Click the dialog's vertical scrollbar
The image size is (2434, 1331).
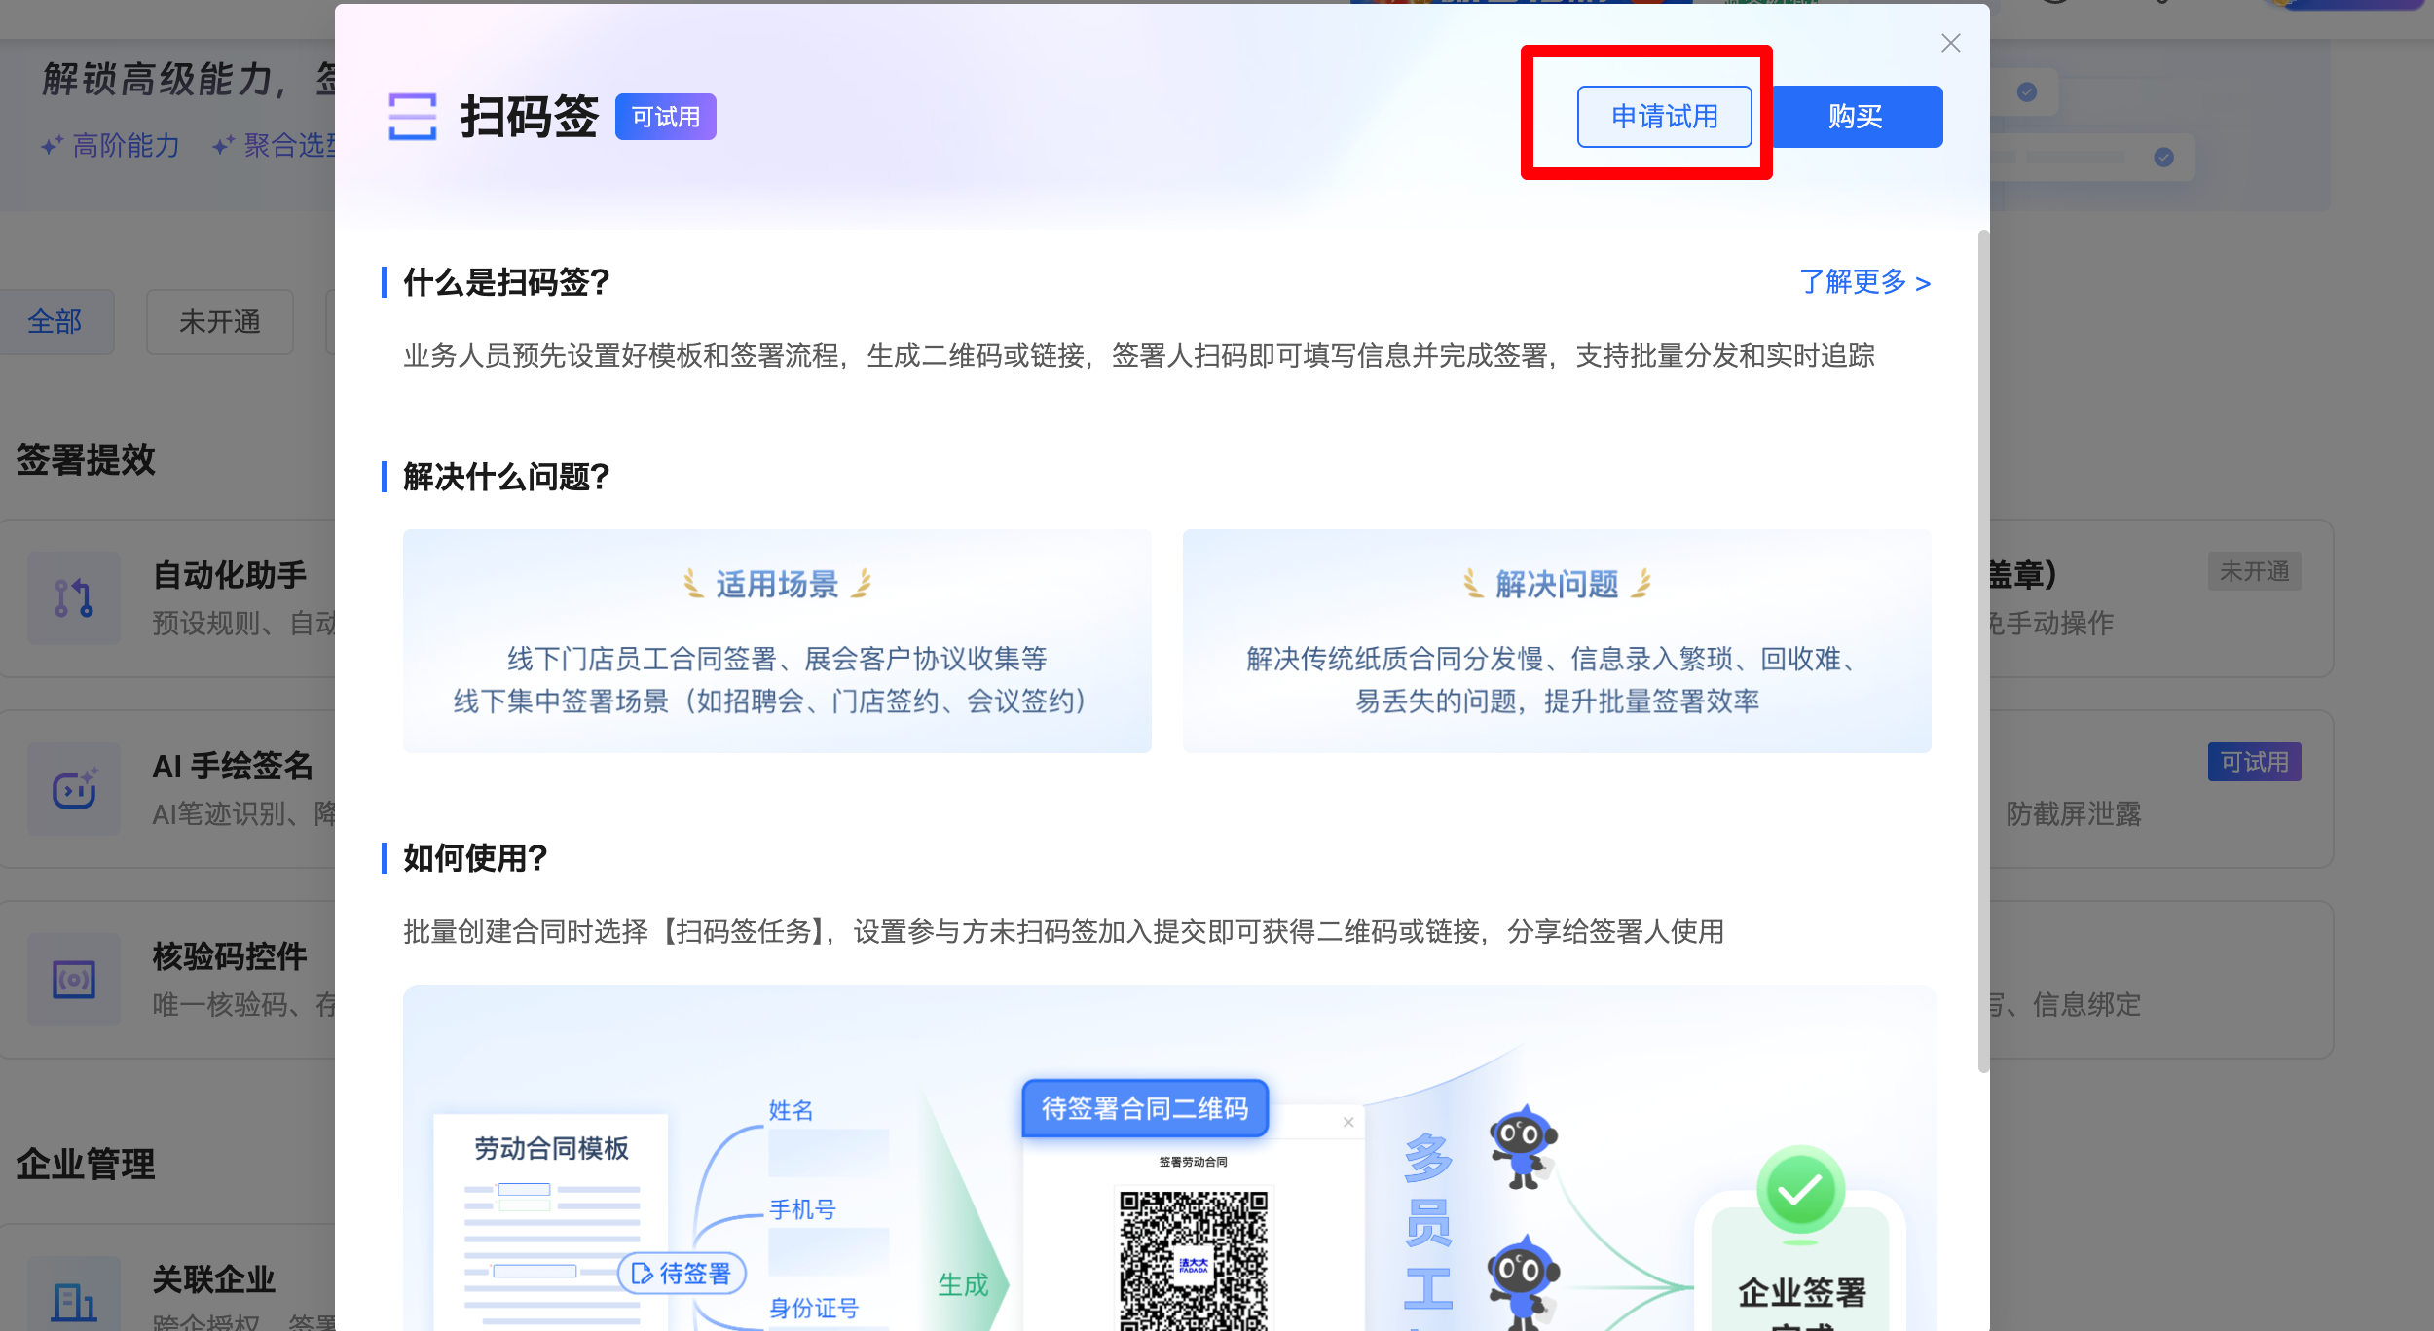[x=1983, y=652]
